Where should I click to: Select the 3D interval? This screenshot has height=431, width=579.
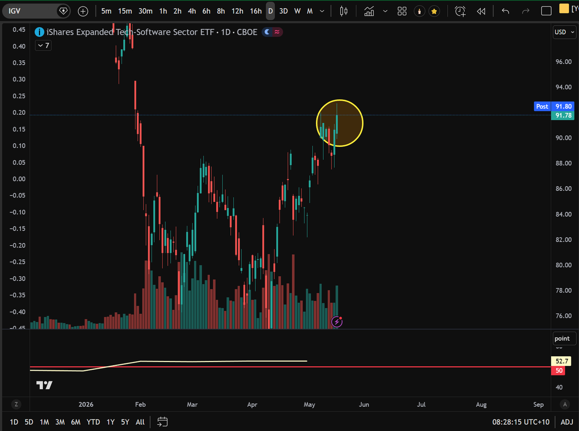click(x=284, y=11)
